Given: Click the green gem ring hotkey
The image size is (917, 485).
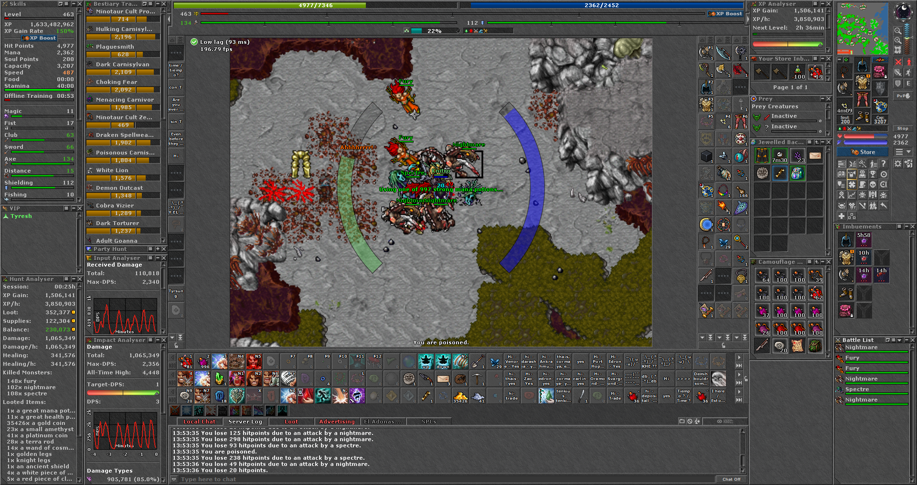Looking at the screenshot, I should pos(219,379).
